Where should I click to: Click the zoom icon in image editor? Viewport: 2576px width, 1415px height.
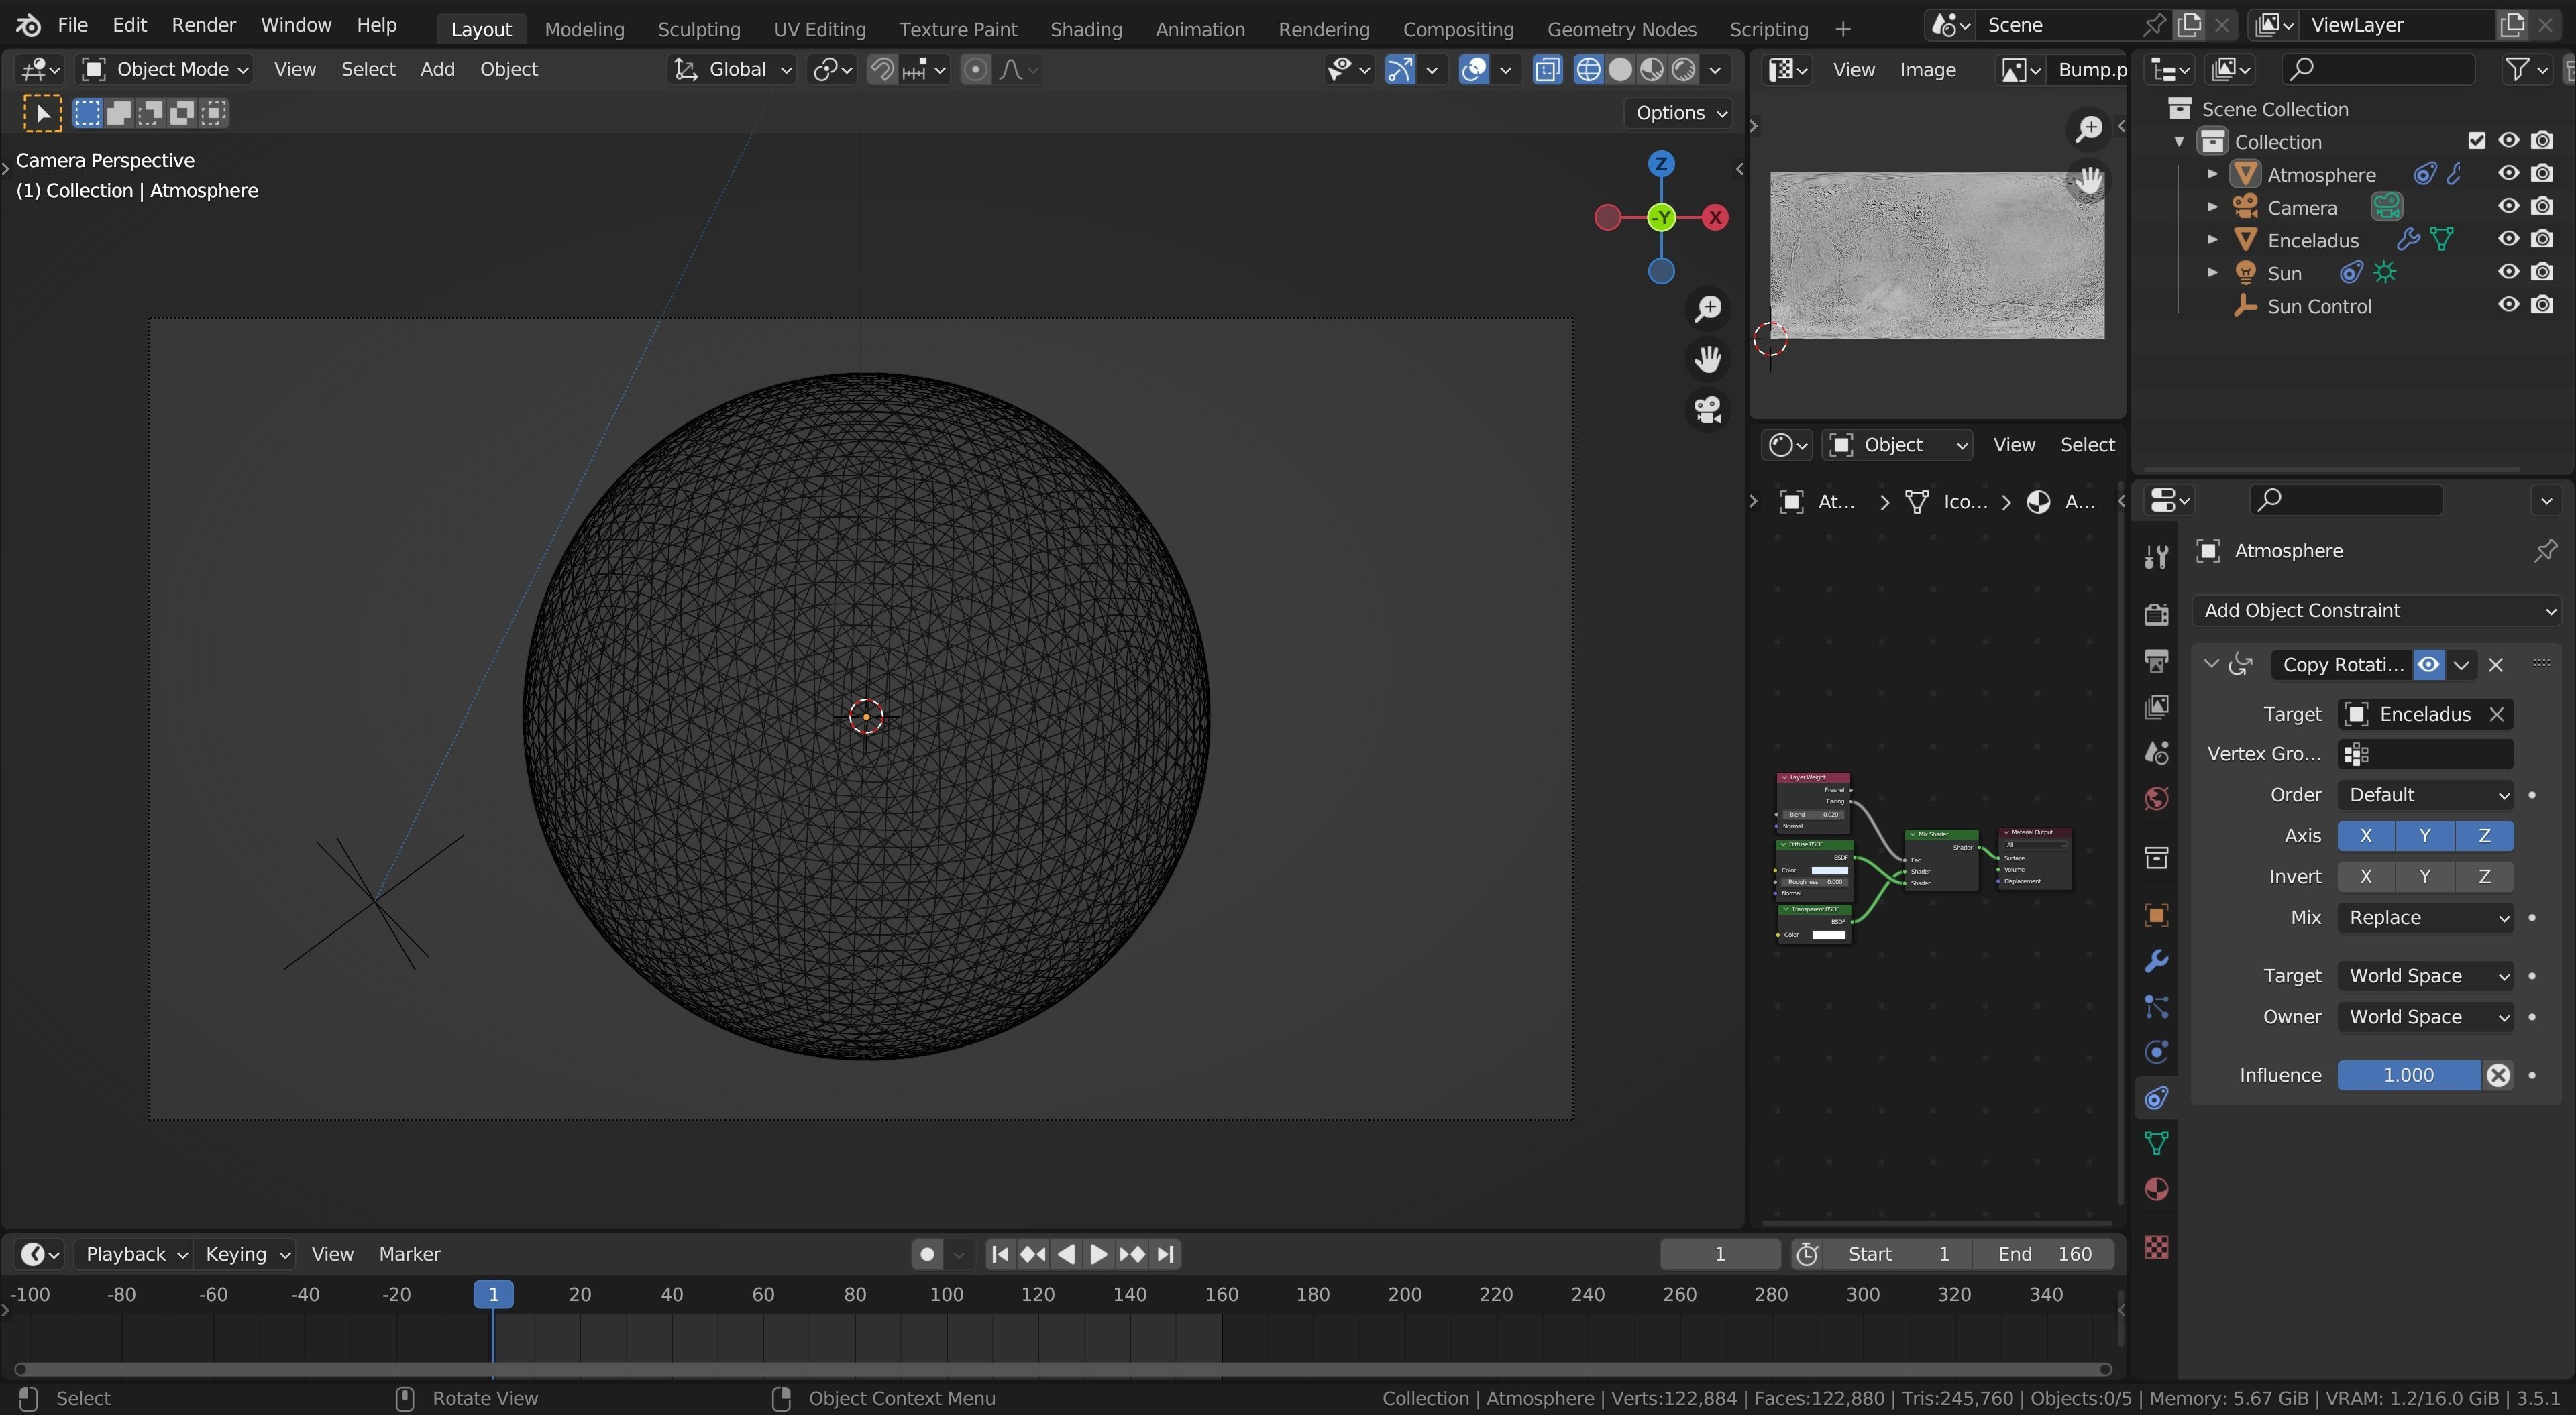pyautogui.click(x=2089, y=128)
